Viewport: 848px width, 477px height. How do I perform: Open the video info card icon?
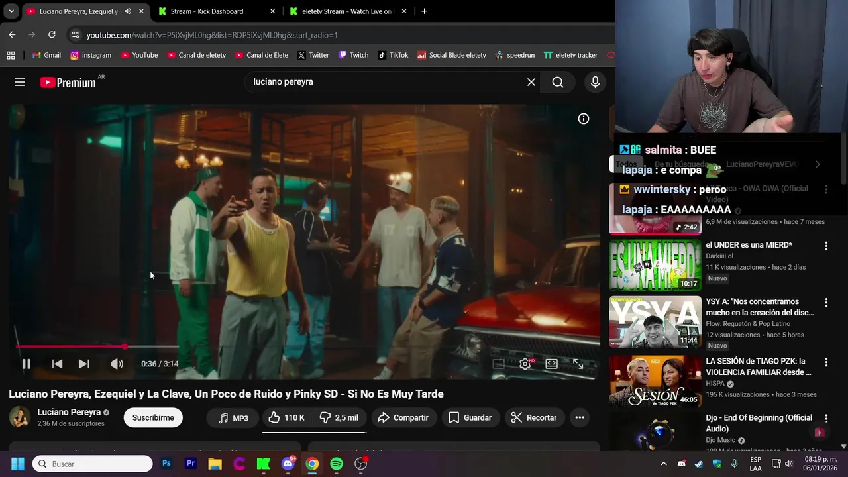584,119
